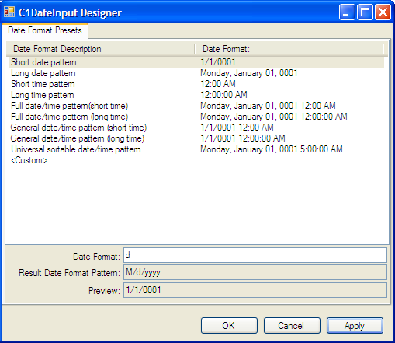Select the Short time pattern row
This screenshot has width=395, height=343.
click(x=196, y=84)
